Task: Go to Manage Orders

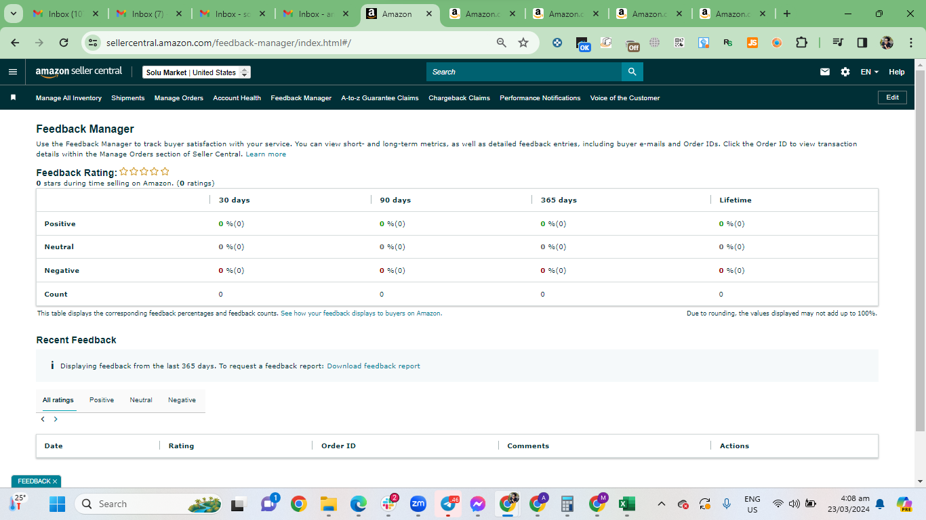Action: [179, 98]
